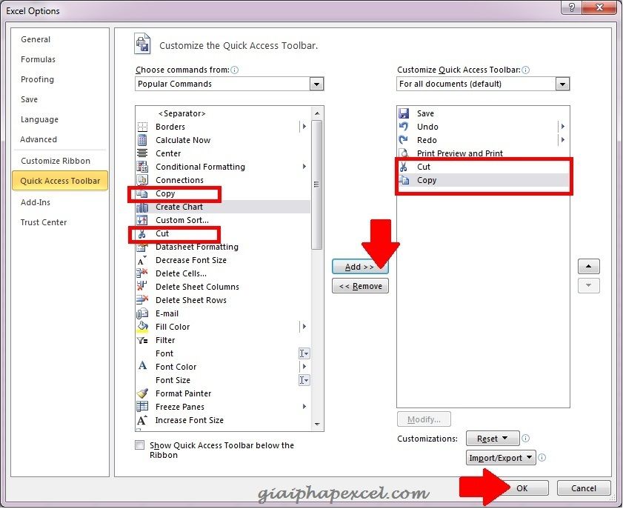Select the Fill Color bucket icon
623x509 pixels.
point(142,327)
